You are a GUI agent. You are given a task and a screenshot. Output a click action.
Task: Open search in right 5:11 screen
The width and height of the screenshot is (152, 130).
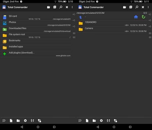coord(137,7)
